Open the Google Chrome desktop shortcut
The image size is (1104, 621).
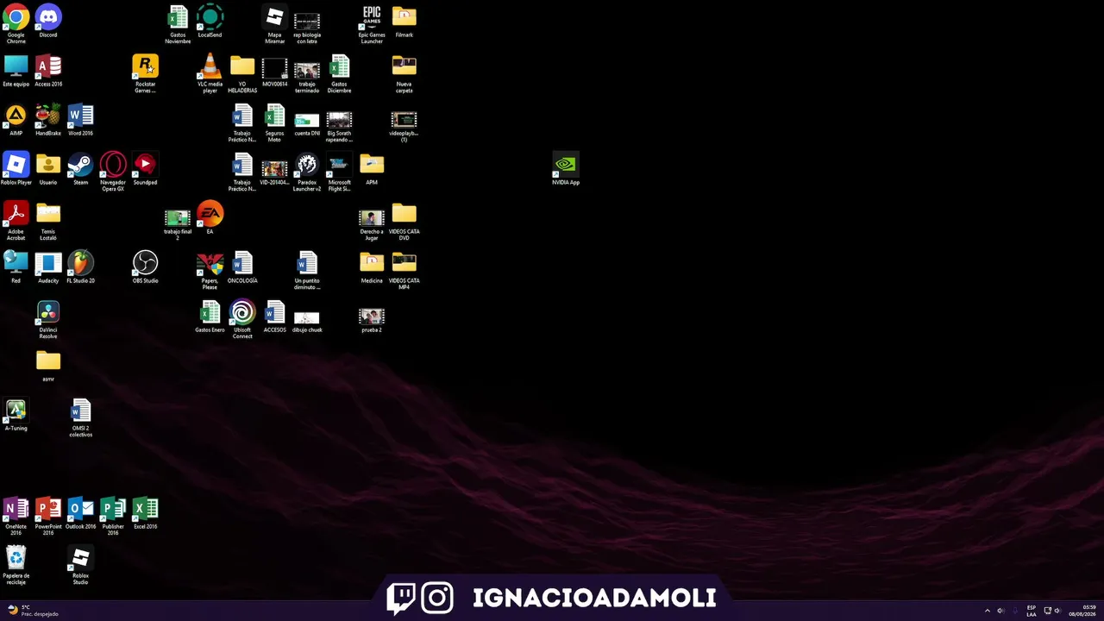[16, 17]
